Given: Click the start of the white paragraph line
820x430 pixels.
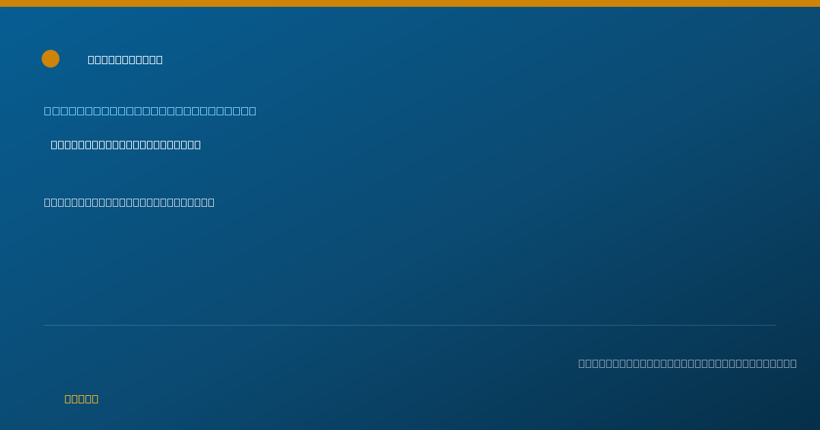Looking at the screenshot, I should click(48, 202).
